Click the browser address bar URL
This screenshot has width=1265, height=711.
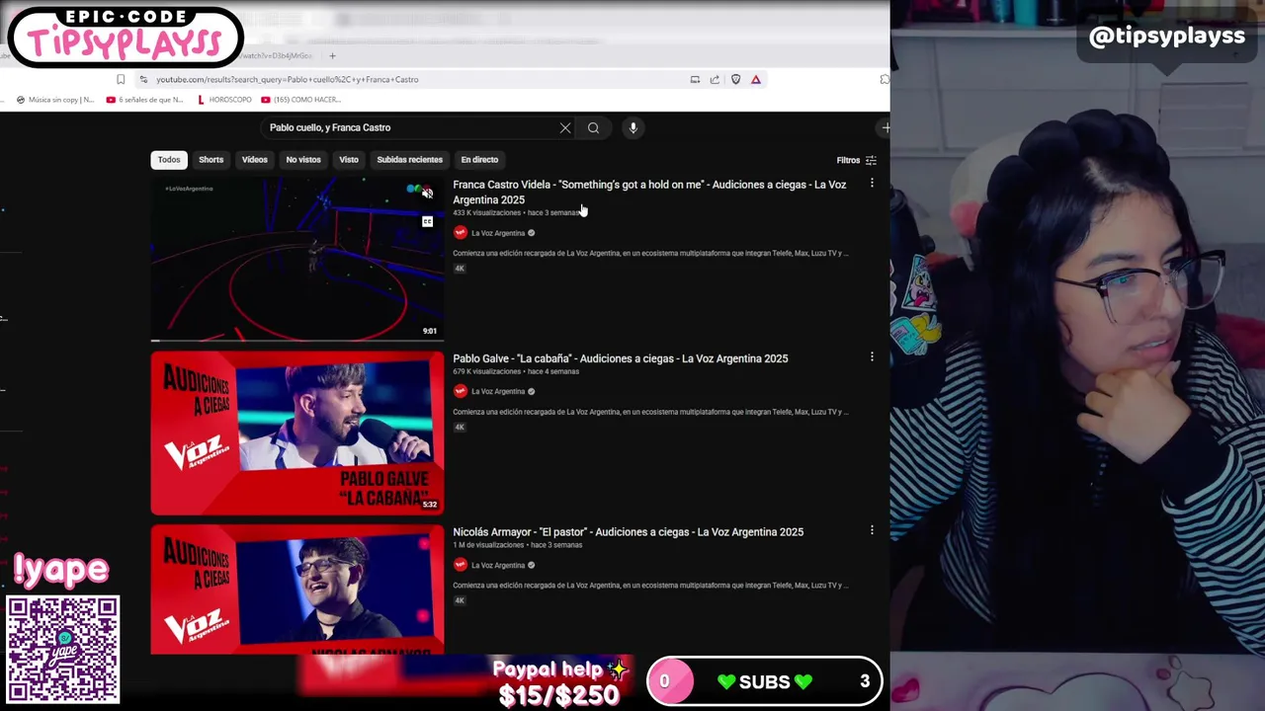[x=287, y=79]
